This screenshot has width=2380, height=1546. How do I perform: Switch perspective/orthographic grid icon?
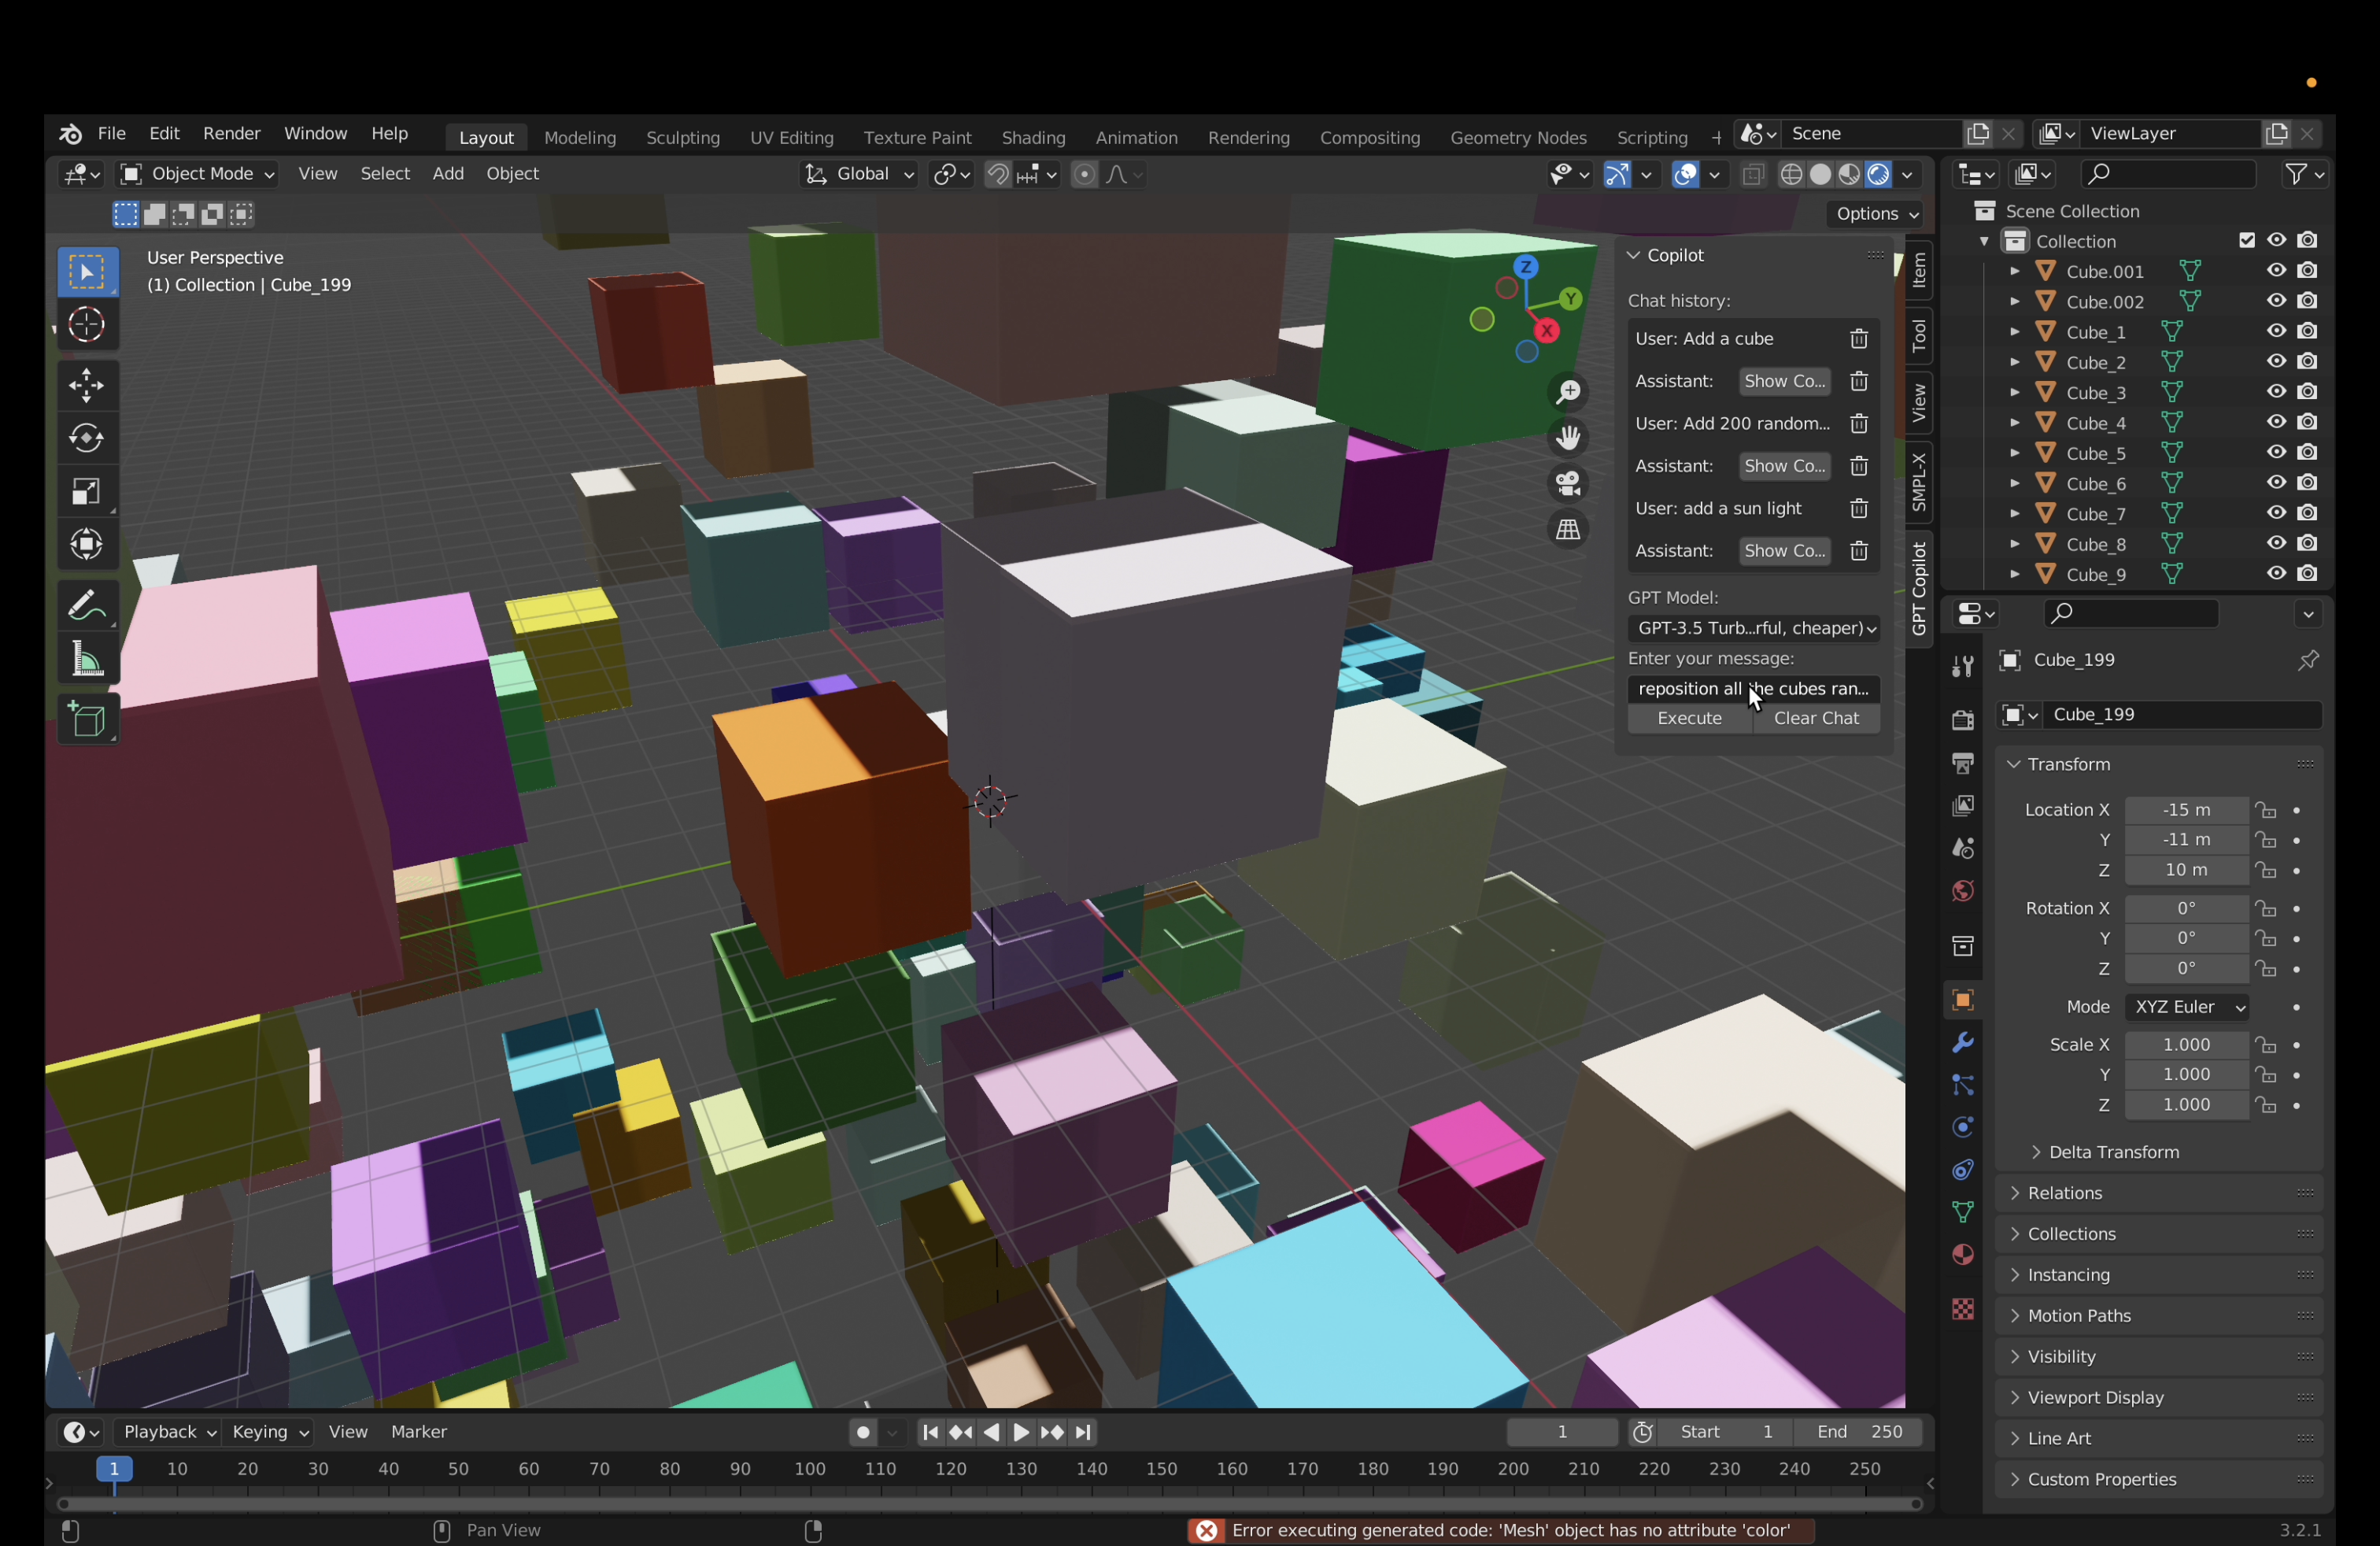(x=1568, y=530)
